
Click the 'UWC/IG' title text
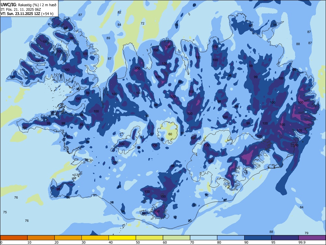point(8,5)
